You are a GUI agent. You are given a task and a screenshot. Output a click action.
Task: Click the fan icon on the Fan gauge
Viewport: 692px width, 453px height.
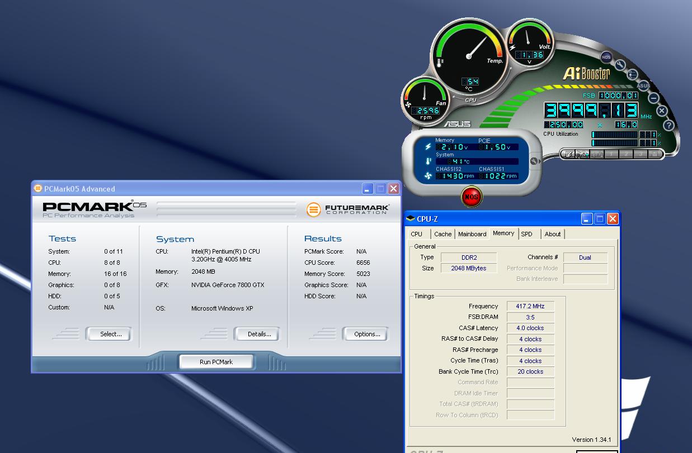click(x=408, y=104)
